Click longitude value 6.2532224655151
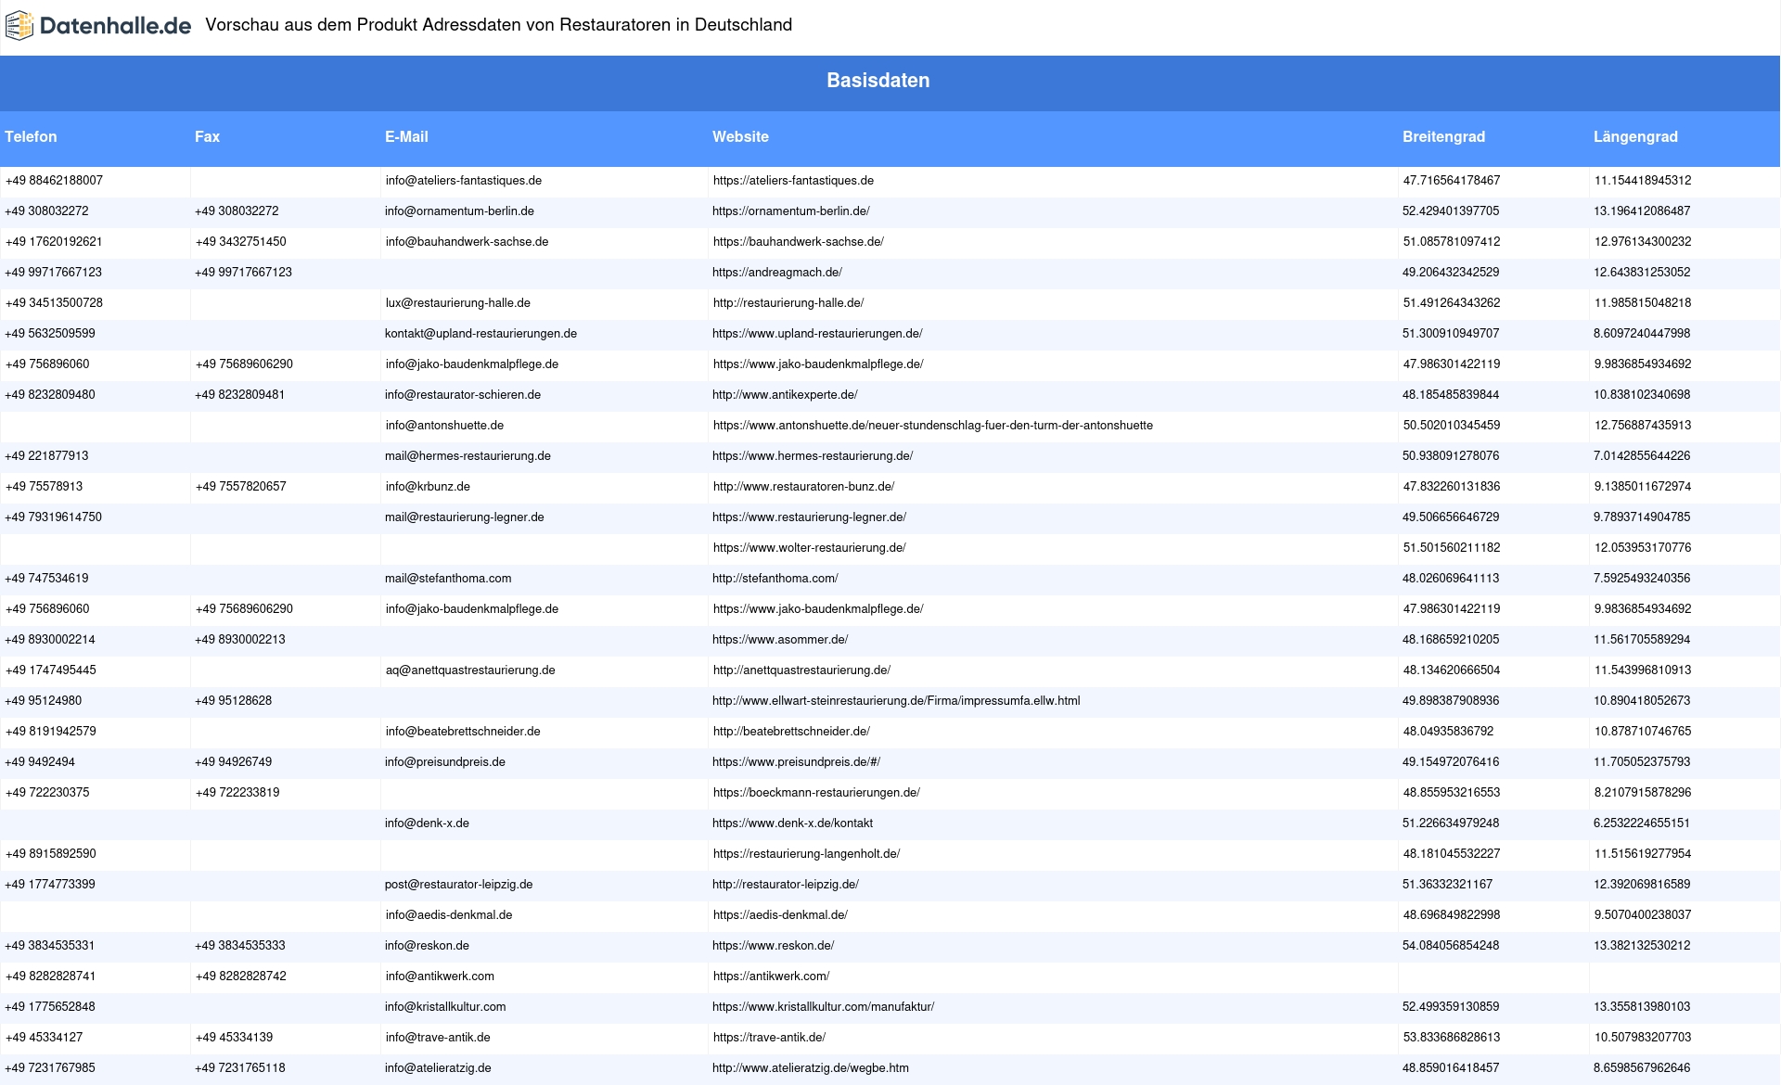The height and width of the screenshot is (1085, 1781). pyautogui.click(x=1642, y=823)
